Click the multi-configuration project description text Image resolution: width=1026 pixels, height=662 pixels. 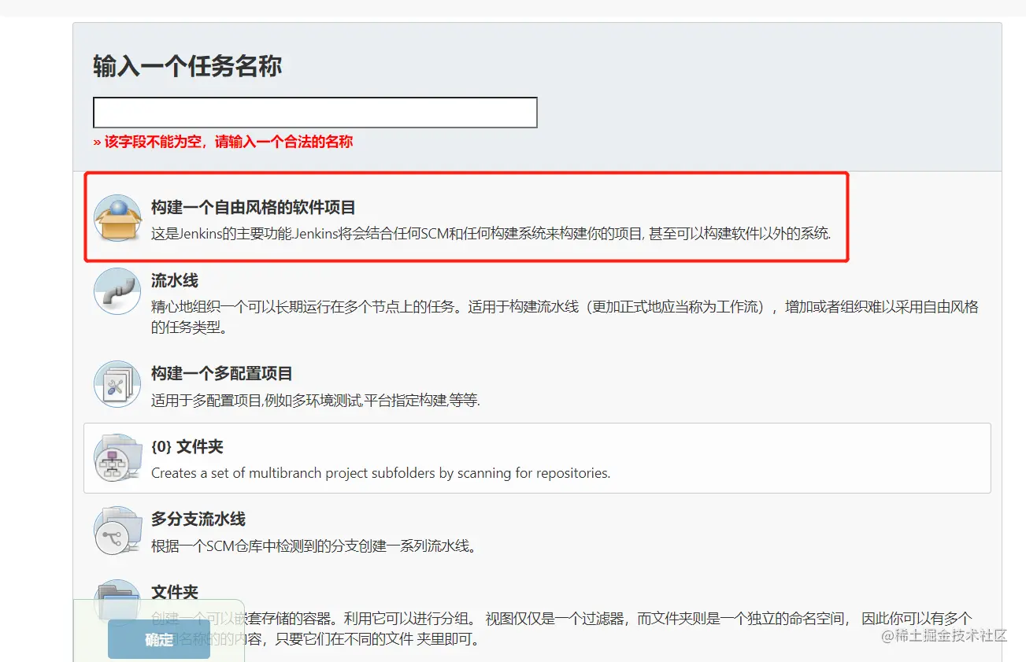tap(316, 400)
